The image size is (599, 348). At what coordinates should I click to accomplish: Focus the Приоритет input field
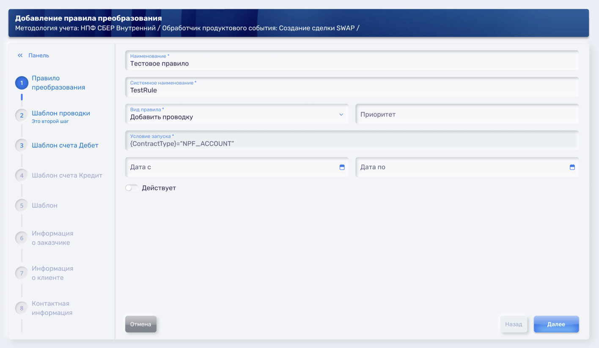click(x=467, y=114)
